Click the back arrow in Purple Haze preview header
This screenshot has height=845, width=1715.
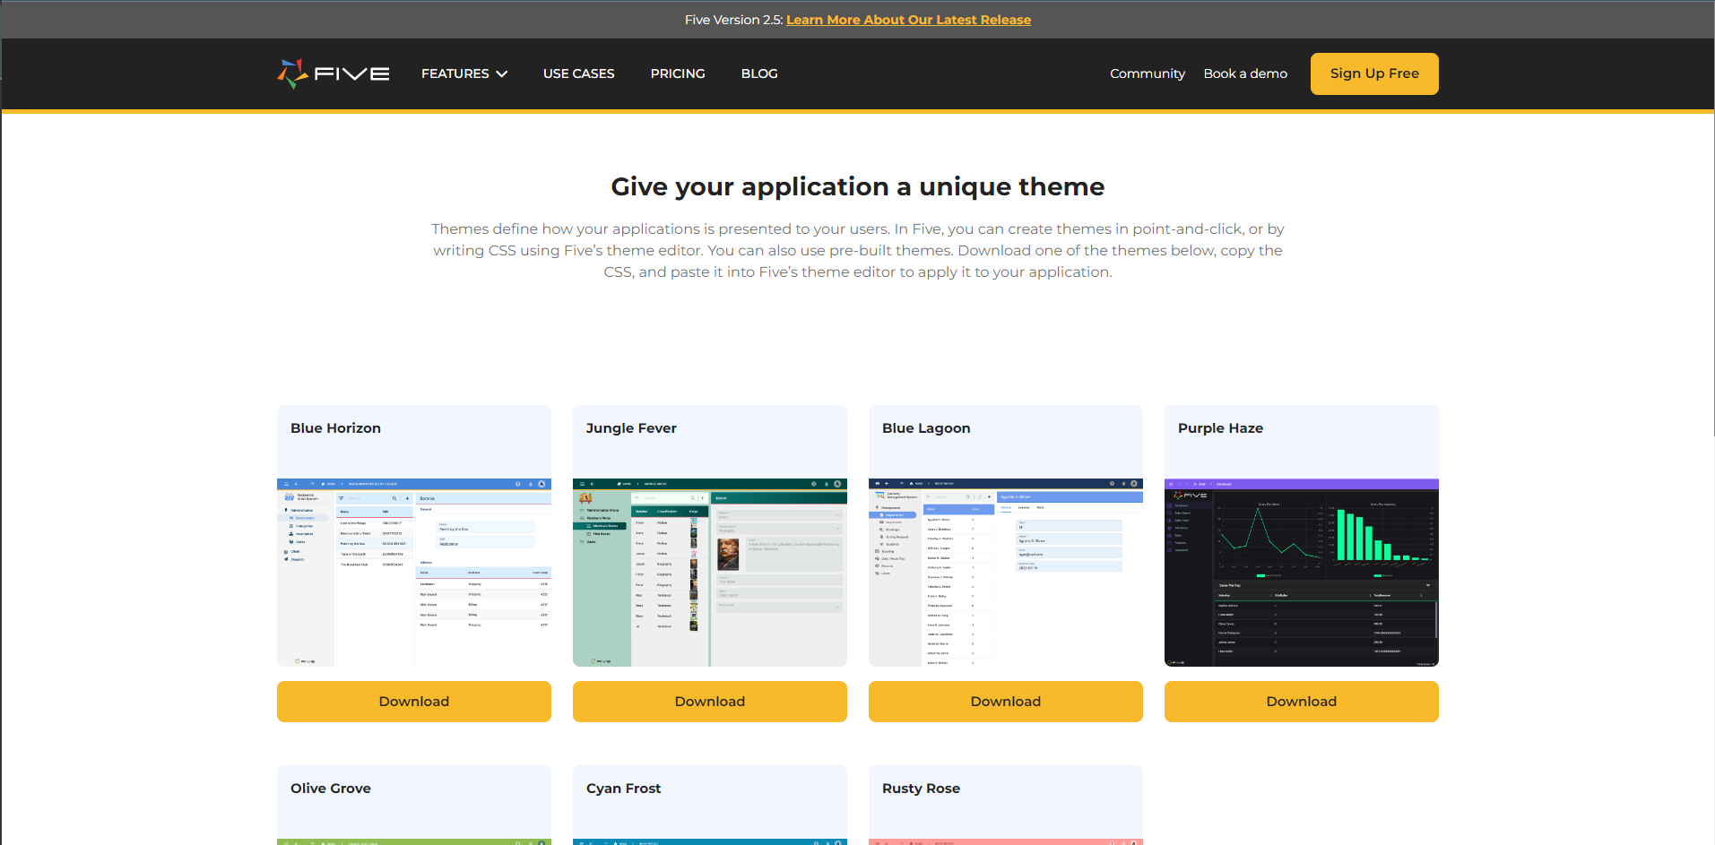(x=1179, y=484)
